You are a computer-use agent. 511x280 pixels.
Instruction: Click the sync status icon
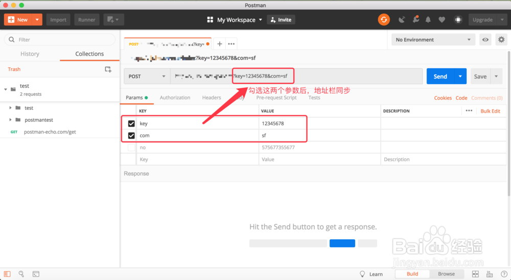pos(384,20)
